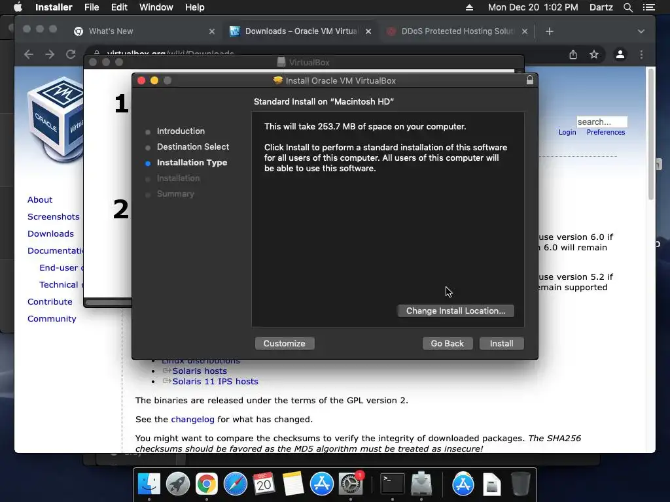Viewport: 670px width, 502px height.
Task: Open Spotlight search magnifier icon
Action: [627, 7]
